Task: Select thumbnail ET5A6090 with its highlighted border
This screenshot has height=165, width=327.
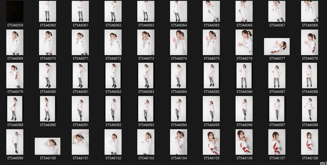Action: click(48, 109)
